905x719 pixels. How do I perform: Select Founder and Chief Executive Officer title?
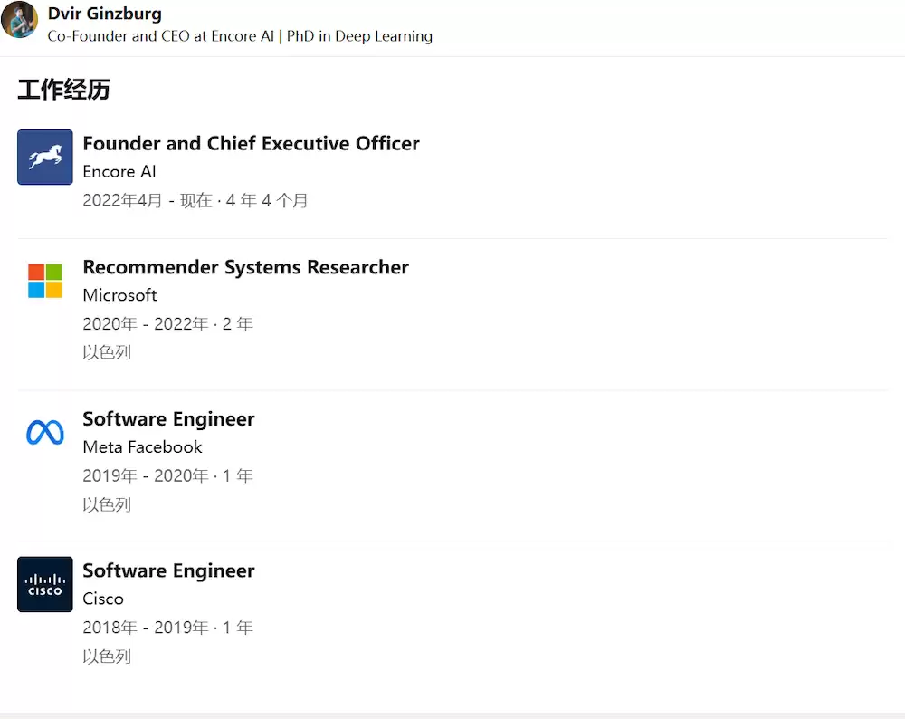[251, 143]
